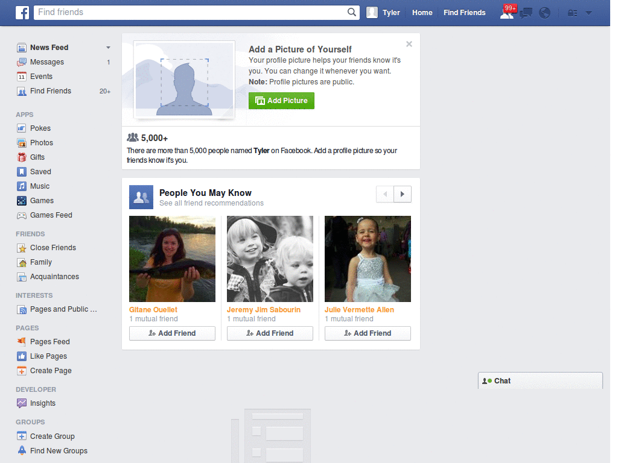Dismiss the Add a Picture card

click(409, 44)
